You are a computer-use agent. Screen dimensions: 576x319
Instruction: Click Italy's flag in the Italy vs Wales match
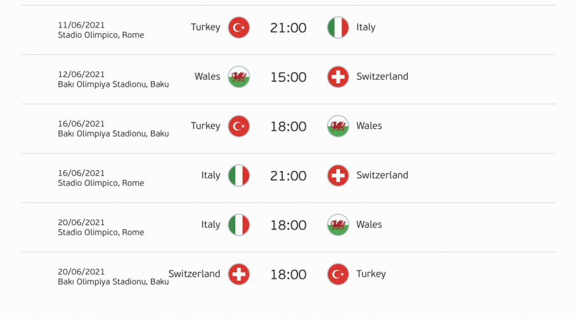click(x=239, y=225)
